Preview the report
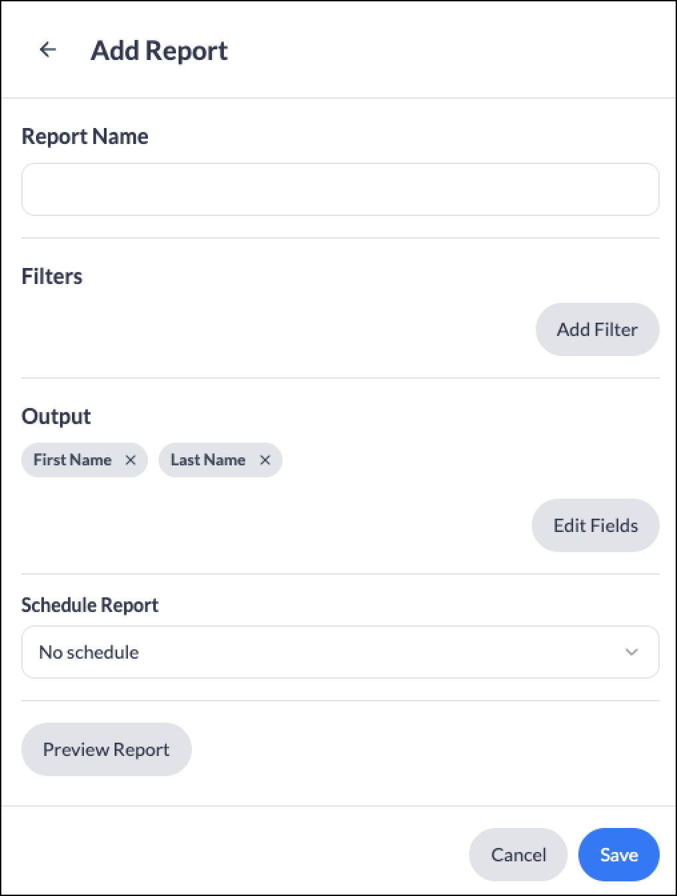 click(107, 749)
